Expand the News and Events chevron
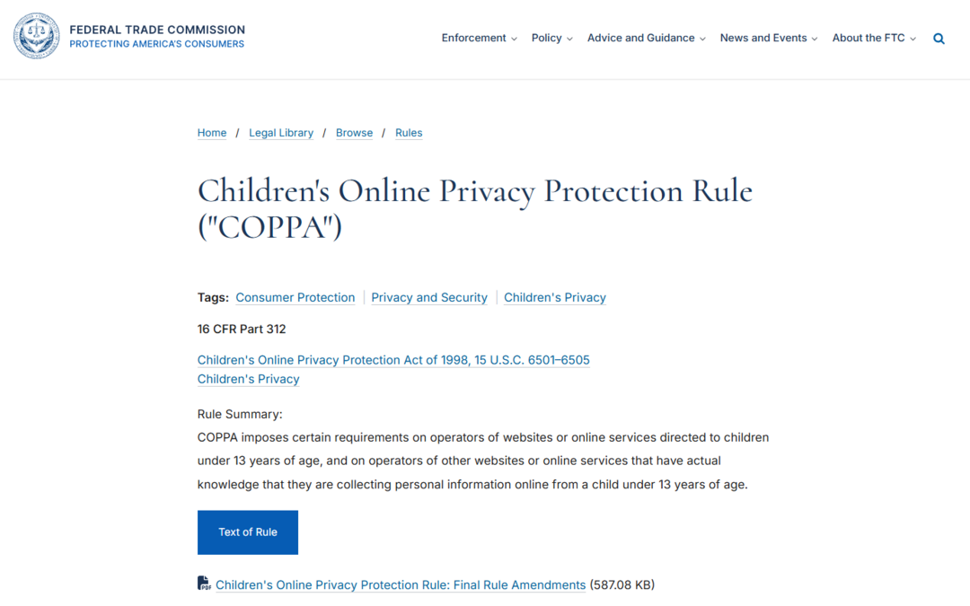Screen dimensions: 970x606 [x=814, y=39]
